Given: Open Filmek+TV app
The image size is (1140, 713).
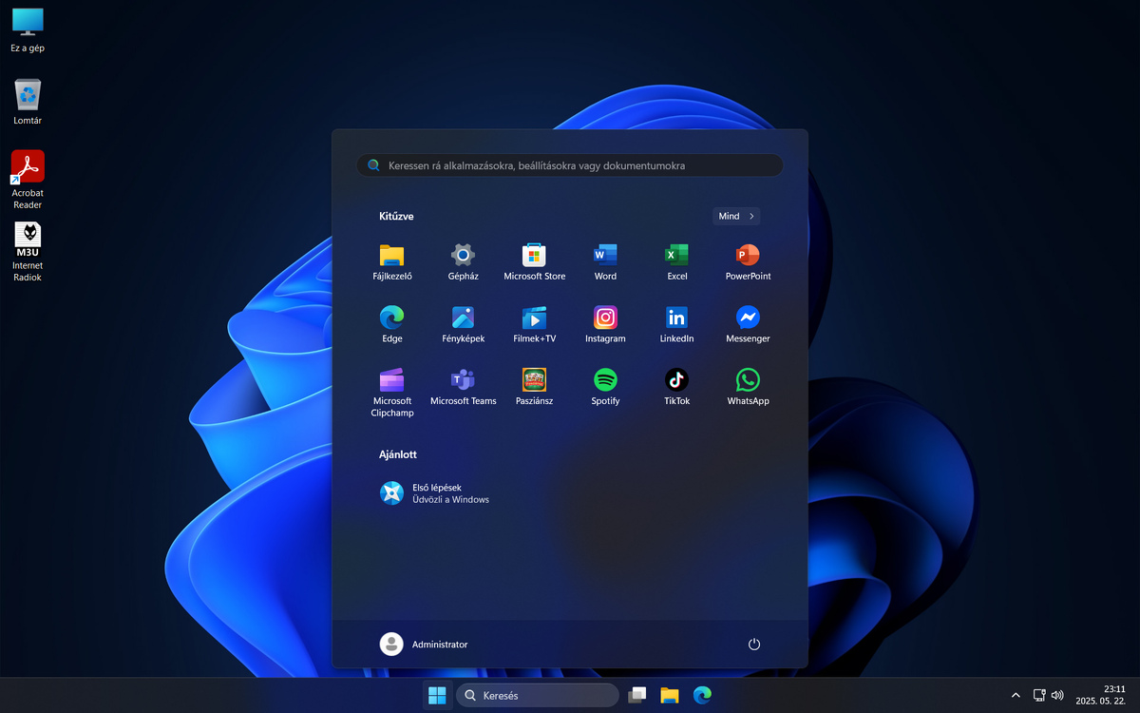Looking at the screenshot, I should [534, 324].
